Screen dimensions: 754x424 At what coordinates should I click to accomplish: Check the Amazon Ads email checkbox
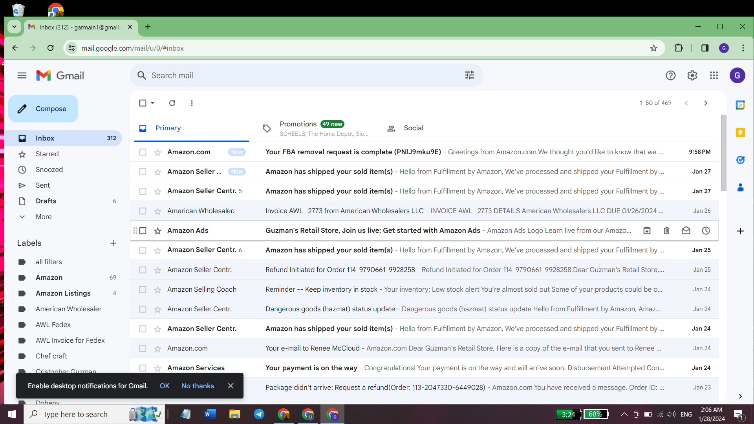click(143, 230)
